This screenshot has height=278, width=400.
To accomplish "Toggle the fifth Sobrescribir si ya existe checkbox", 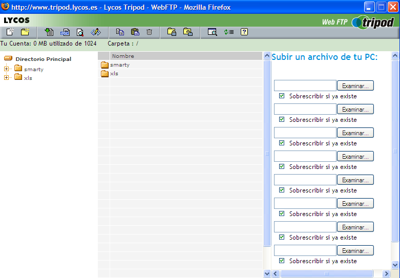I will point(282,190).
